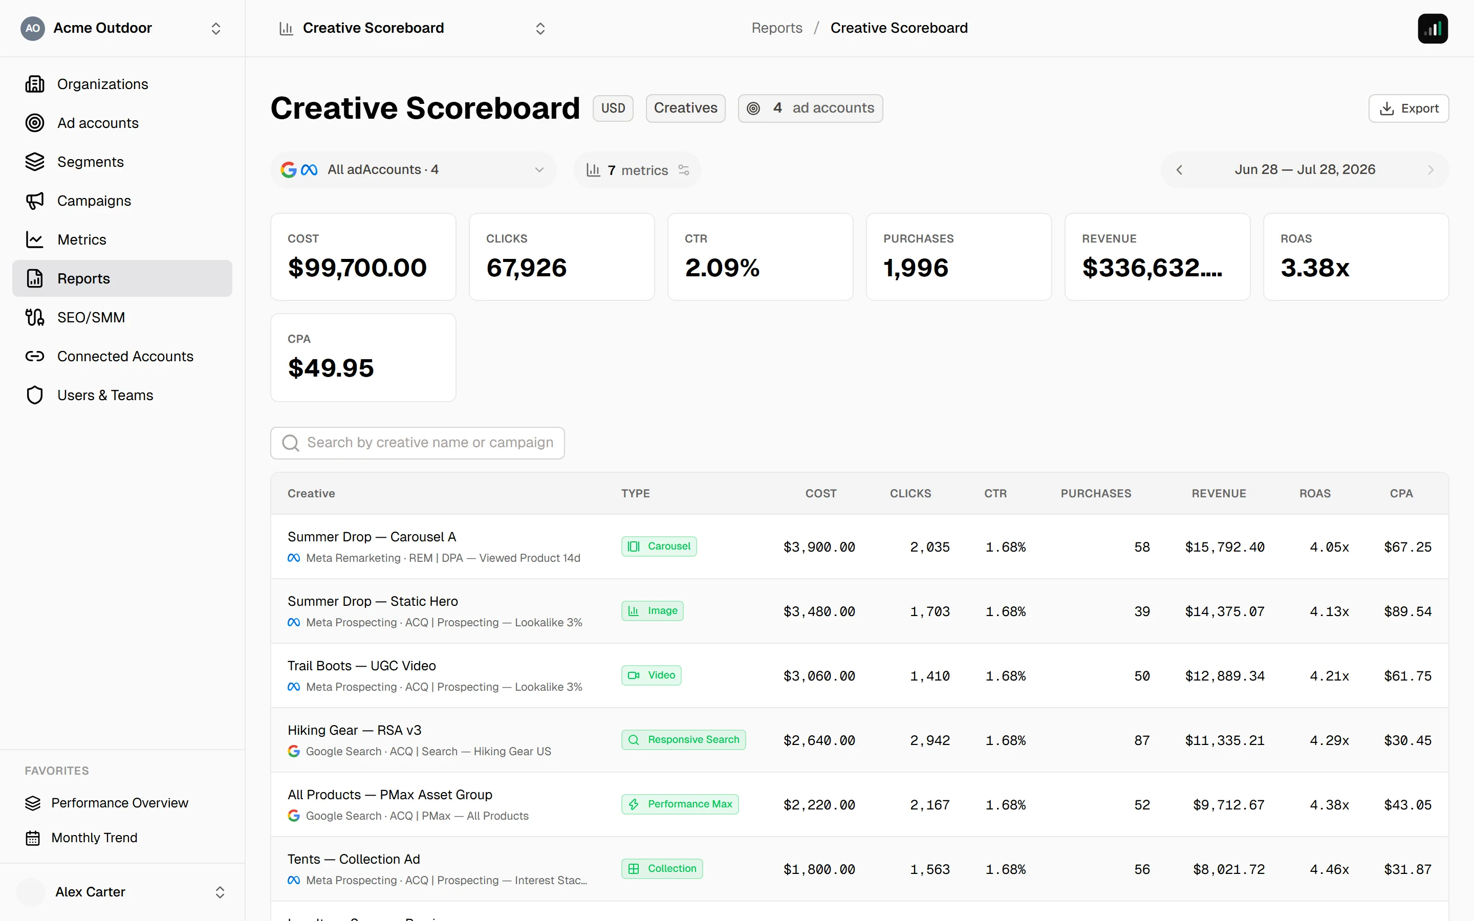Click the target icon in ad accounts badge
The width and height of the screenshot is (1474, 921).
tap(753, 108)
